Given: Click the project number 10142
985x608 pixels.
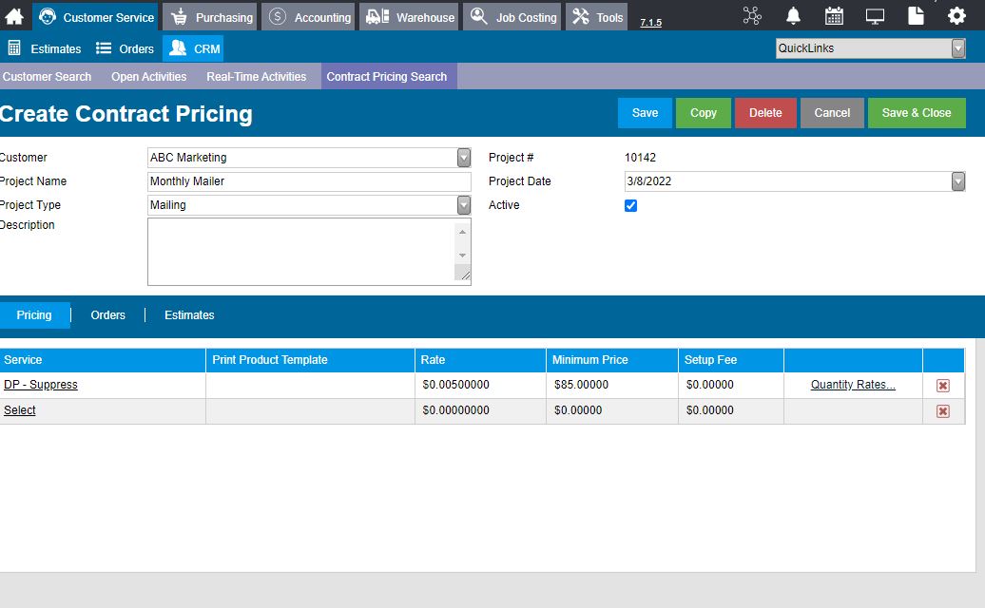Looking at the screenshot, I should pyautogui.click(x=640, y=158).
